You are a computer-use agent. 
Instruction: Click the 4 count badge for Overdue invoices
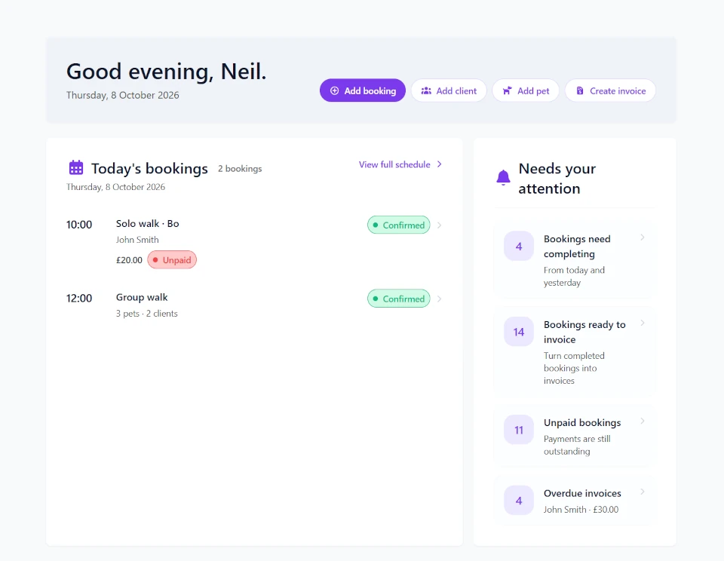click(x=519, y=501)
